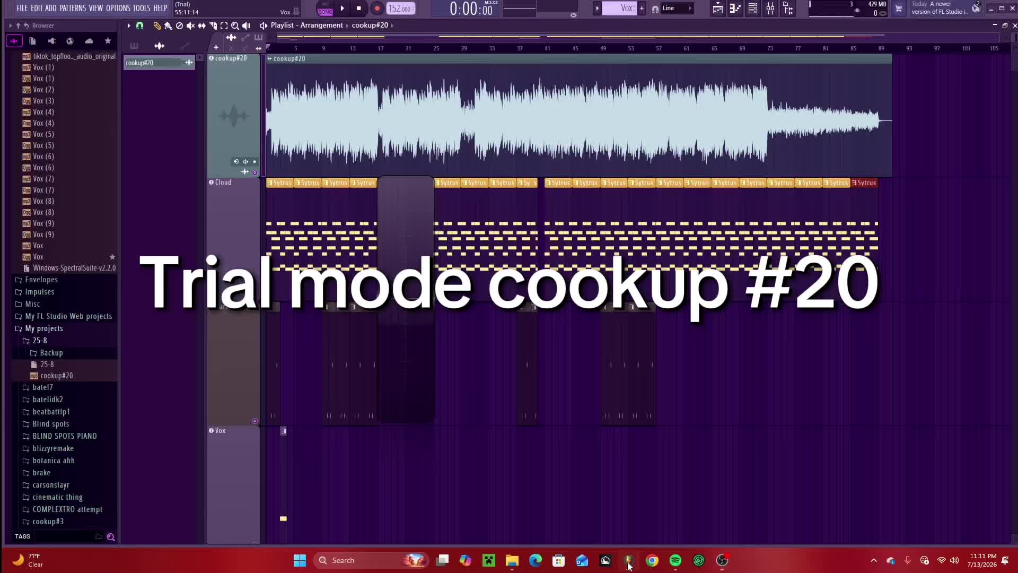Click the Playback speaker tool
Viewport: 1018px width, 573px height.
click(x=246, y=25)
